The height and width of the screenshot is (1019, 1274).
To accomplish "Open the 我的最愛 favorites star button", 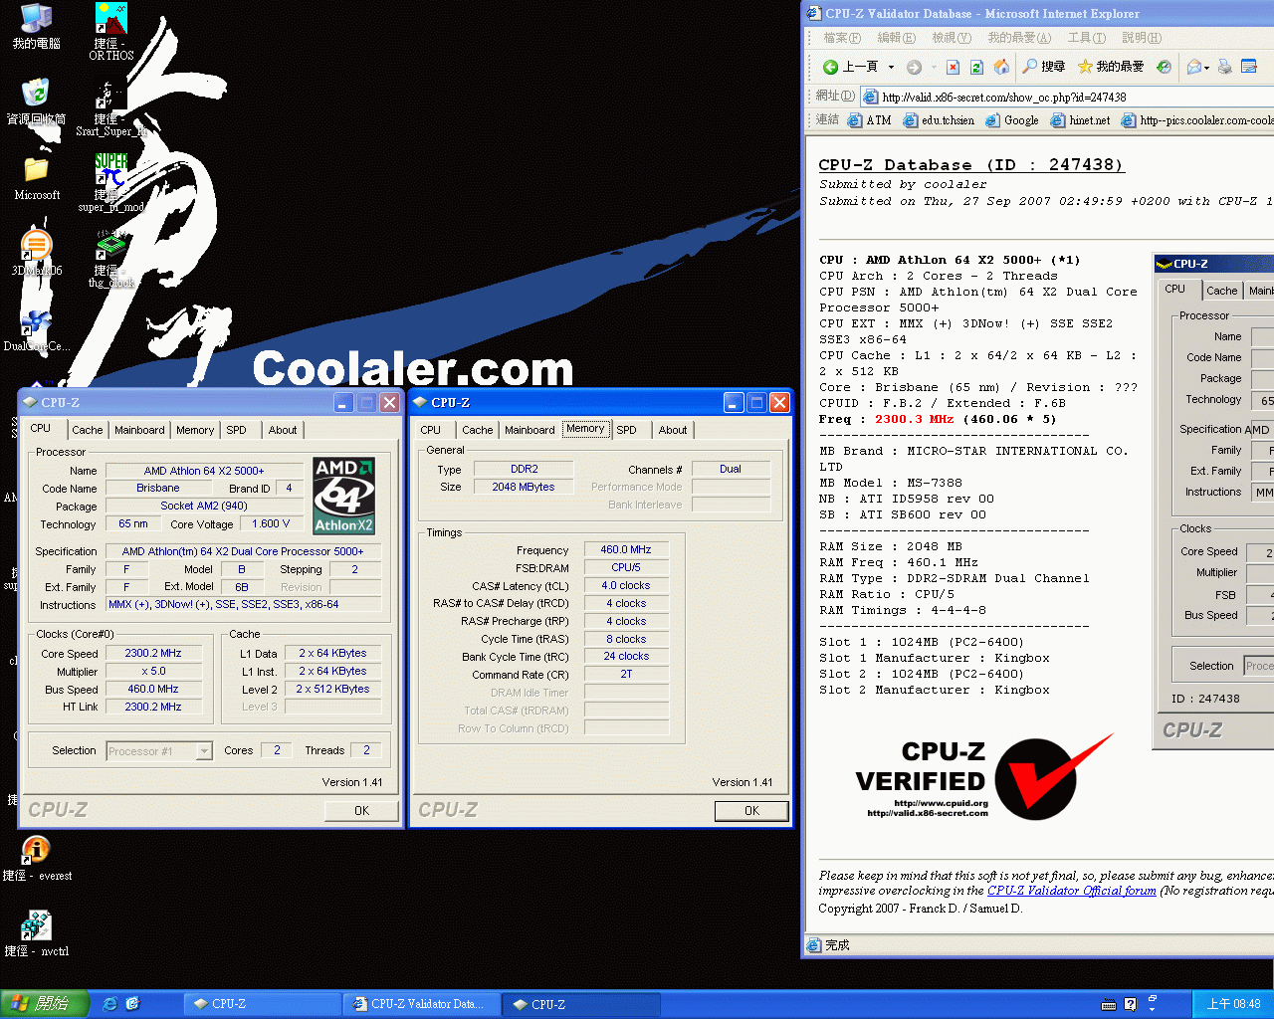I will (1111, 67).
